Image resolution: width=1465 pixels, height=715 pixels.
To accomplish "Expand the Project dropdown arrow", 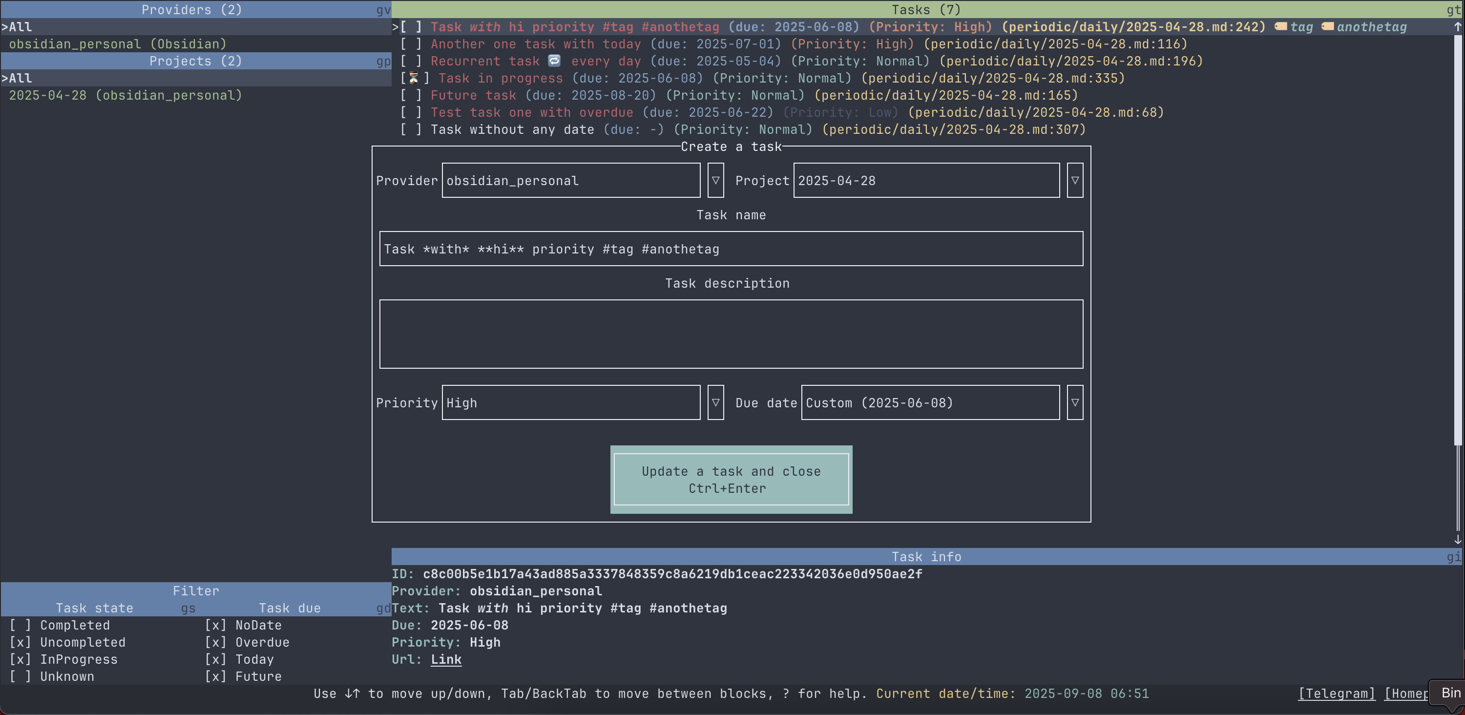I will (1074, 180).
